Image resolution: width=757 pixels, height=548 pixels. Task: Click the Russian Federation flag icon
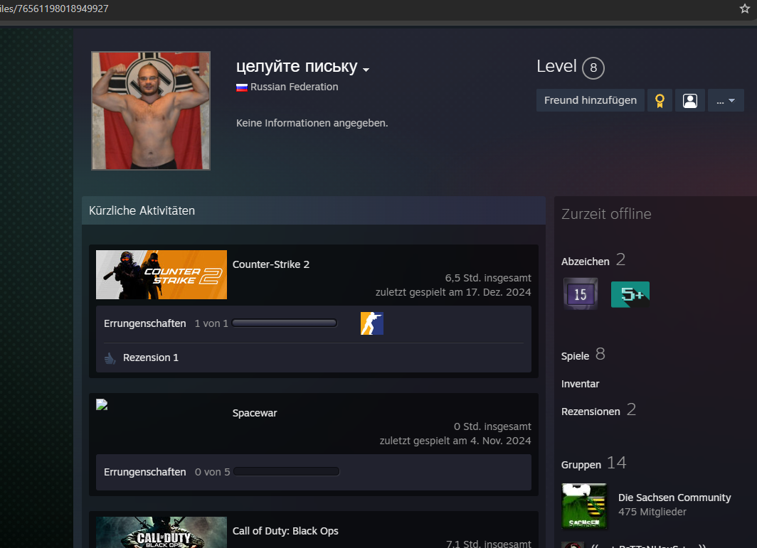[x=242, y=87]
